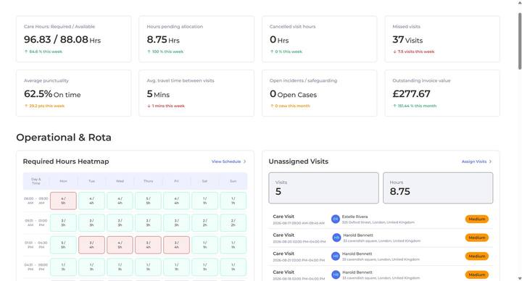Viewport: 522px width, 281px height.
Task: Select the Thursday 06:00-09:30 AM heatmap cell
Action: click(x=148, y=201)
